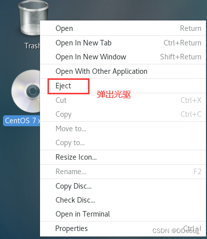This screenshot has height=239, width=207.
Task: Click the Move to... entry
Action: [123, 129]
